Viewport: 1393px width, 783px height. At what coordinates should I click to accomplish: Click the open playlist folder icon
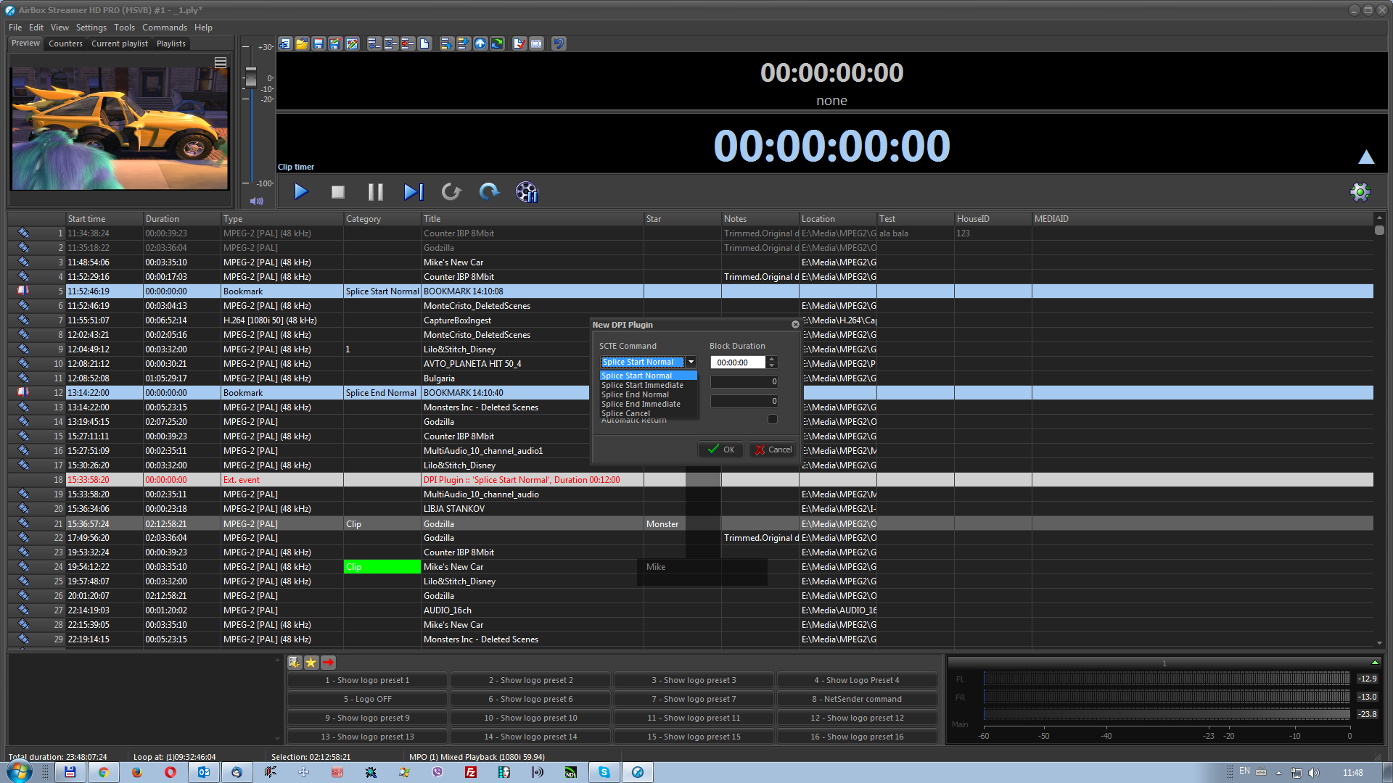click(302, 44)
